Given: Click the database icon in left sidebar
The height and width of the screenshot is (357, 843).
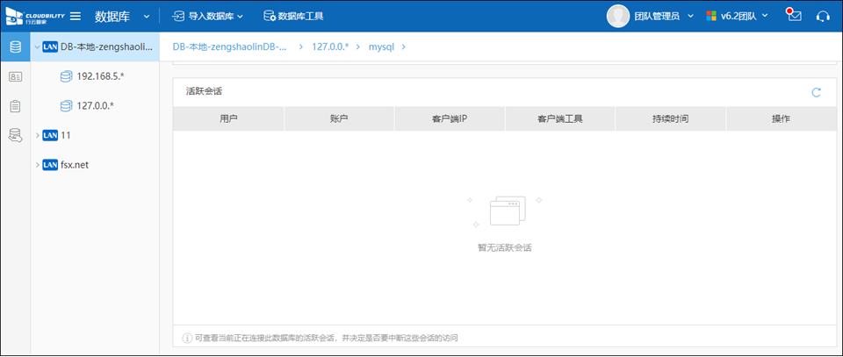Looking at the screenshot, I should click(15, 46).
